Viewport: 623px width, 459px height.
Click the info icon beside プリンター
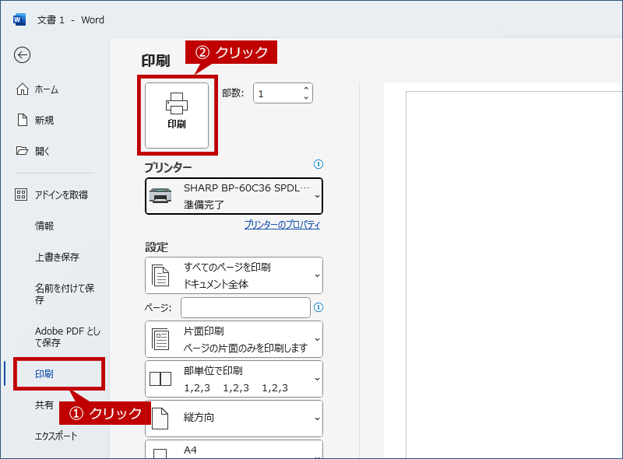[x=318, y=164]
